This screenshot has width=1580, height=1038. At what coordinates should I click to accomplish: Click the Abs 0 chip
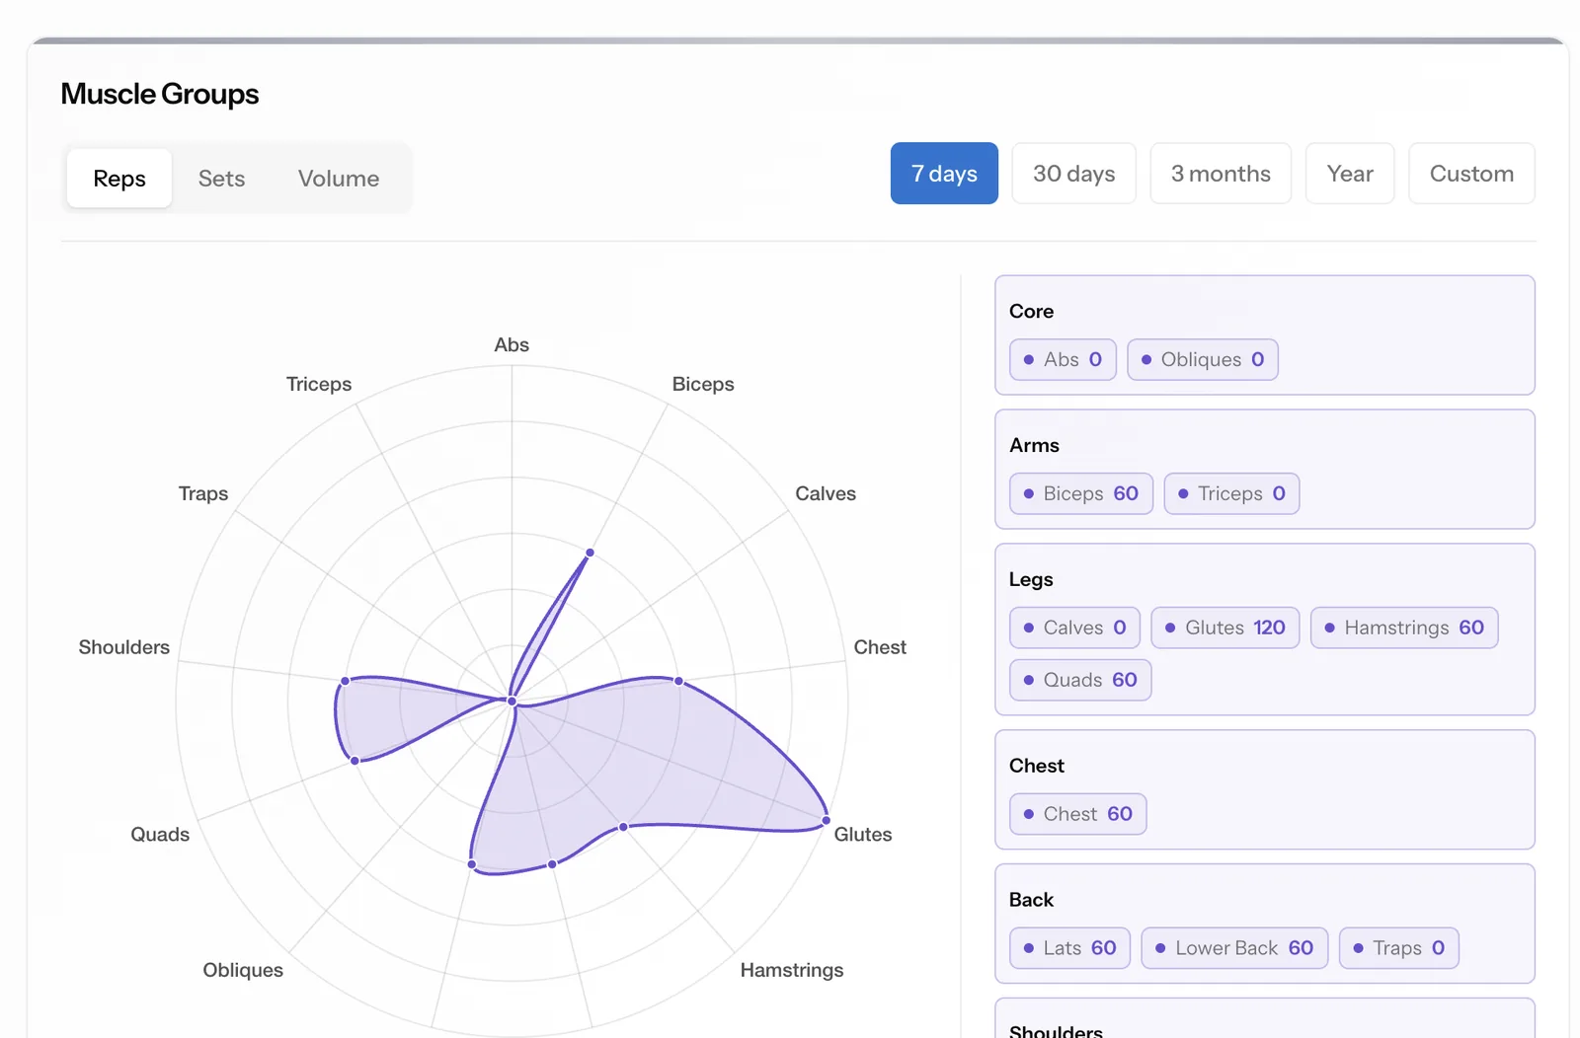tap(1063, 359)
